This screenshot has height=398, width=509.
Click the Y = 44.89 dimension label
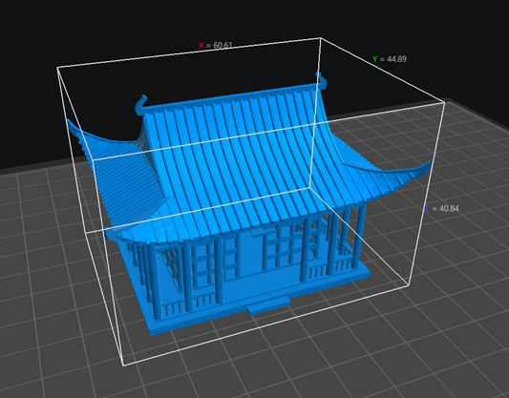[x=390, y=59]
